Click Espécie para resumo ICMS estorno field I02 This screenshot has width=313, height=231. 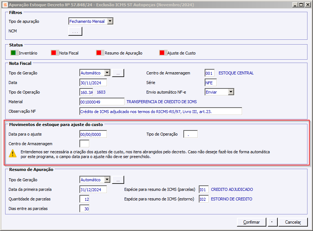click(x=204, y=199)
